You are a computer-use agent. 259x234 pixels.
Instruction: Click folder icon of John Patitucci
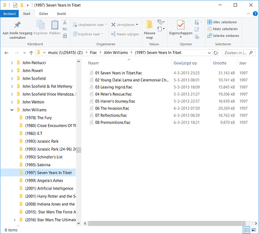pyautogui.click(x=18, y=62)
